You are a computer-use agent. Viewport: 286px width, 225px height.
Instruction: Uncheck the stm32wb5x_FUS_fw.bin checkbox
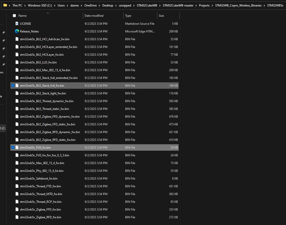(13, 147)
